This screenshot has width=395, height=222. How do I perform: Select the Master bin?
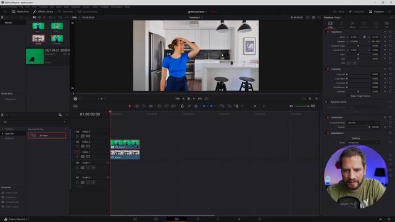8,23
